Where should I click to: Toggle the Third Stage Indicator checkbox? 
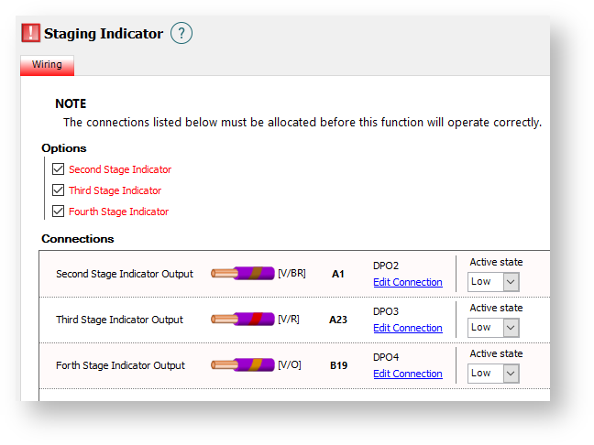pyautogui.click(x=59, y=190)
